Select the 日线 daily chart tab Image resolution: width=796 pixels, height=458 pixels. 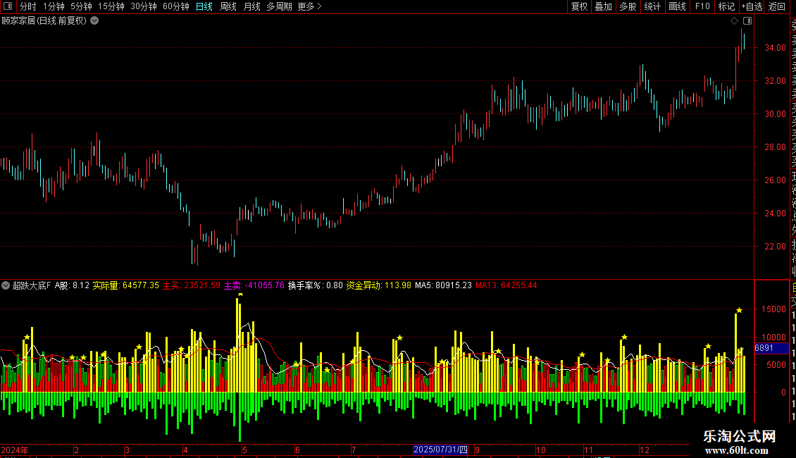204,6
